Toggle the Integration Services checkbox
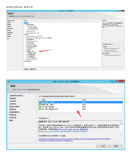This screenshot has width=131, height=164. click(x=26, y=44)
